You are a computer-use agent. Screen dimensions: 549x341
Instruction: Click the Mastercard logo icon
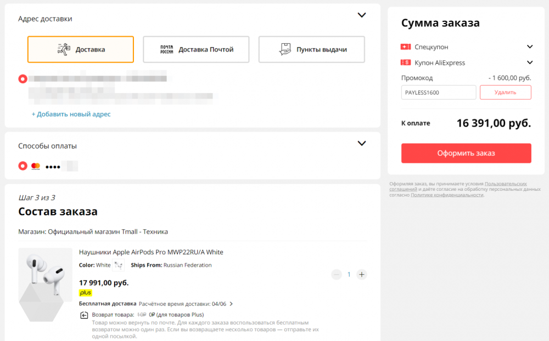pos(36,166)
